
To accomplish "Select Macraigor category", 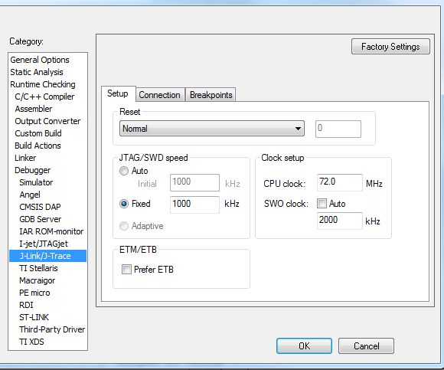I will pyautogui.click(x=37, y=280).
